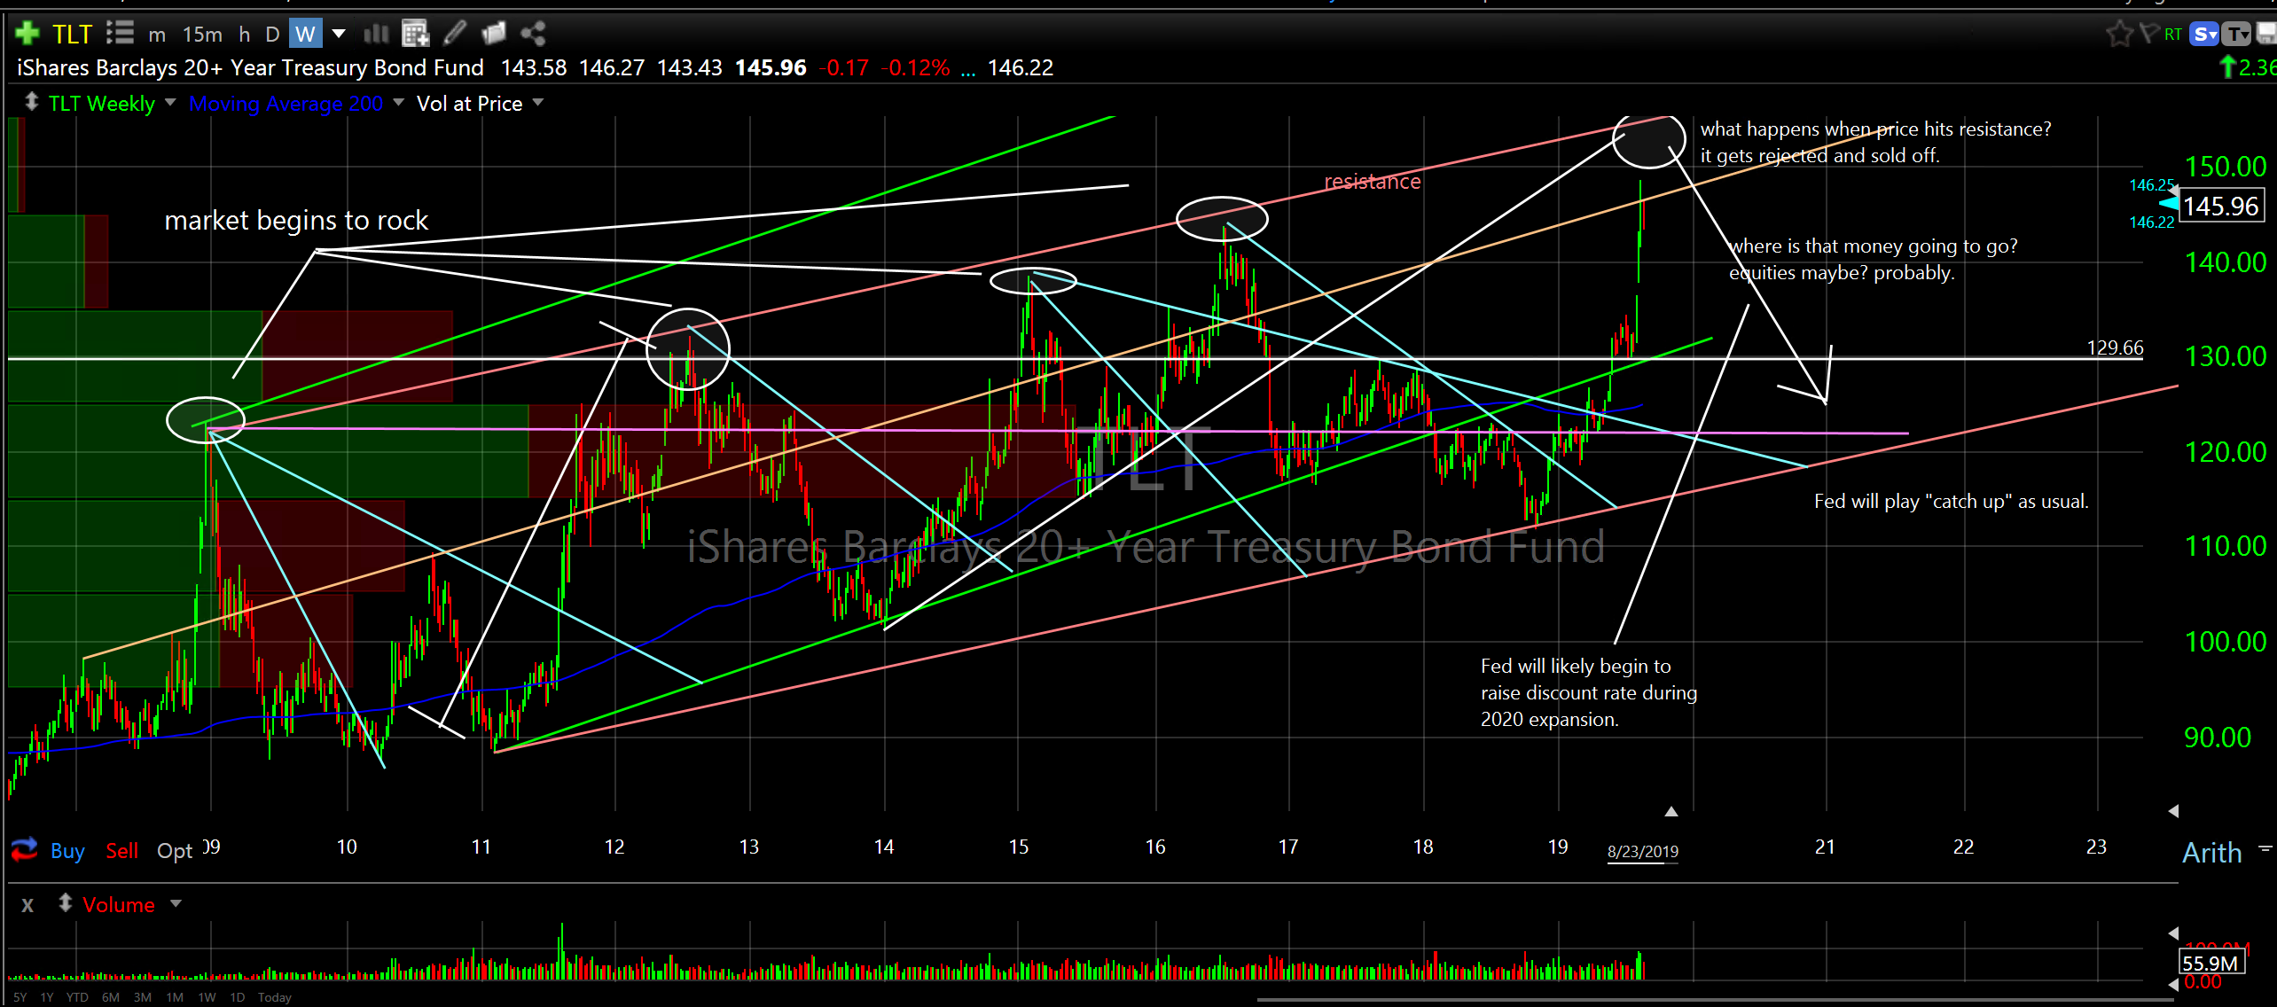Image resolution: width=2277 pixels, height=1007 pixels.
Task: Click the add indicator calendar-grid icon
Action: (415, 34)
